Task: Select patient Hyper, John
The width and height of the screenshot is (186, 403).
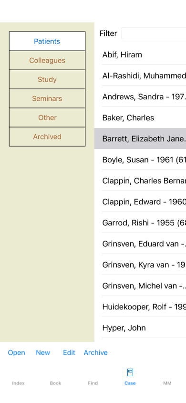Action: coord(140,328)
